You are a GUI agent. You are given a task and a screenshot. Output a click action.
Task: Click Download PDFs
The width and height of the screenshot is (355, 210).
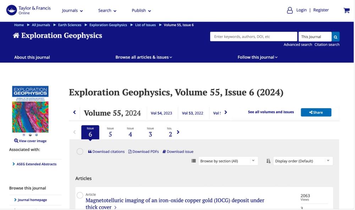tap(143, 151)
